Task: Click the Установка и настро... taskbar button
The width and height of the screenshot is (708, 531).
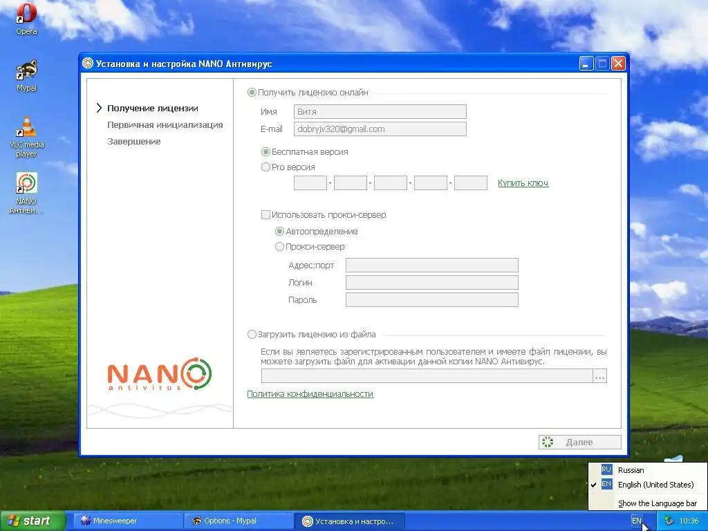Action: click(349, 521)
